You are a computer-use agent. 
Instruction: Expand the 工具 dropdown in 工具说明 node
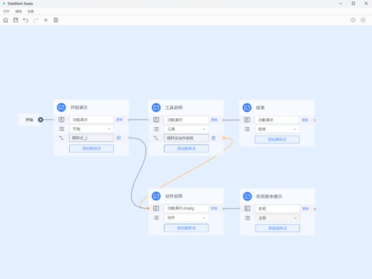pyautogui.click(x=186, y=129)
